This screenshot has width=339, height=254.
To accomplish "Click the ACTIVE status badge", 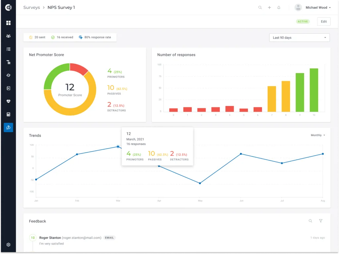I will pyautogui.click(x=303, y=21).
